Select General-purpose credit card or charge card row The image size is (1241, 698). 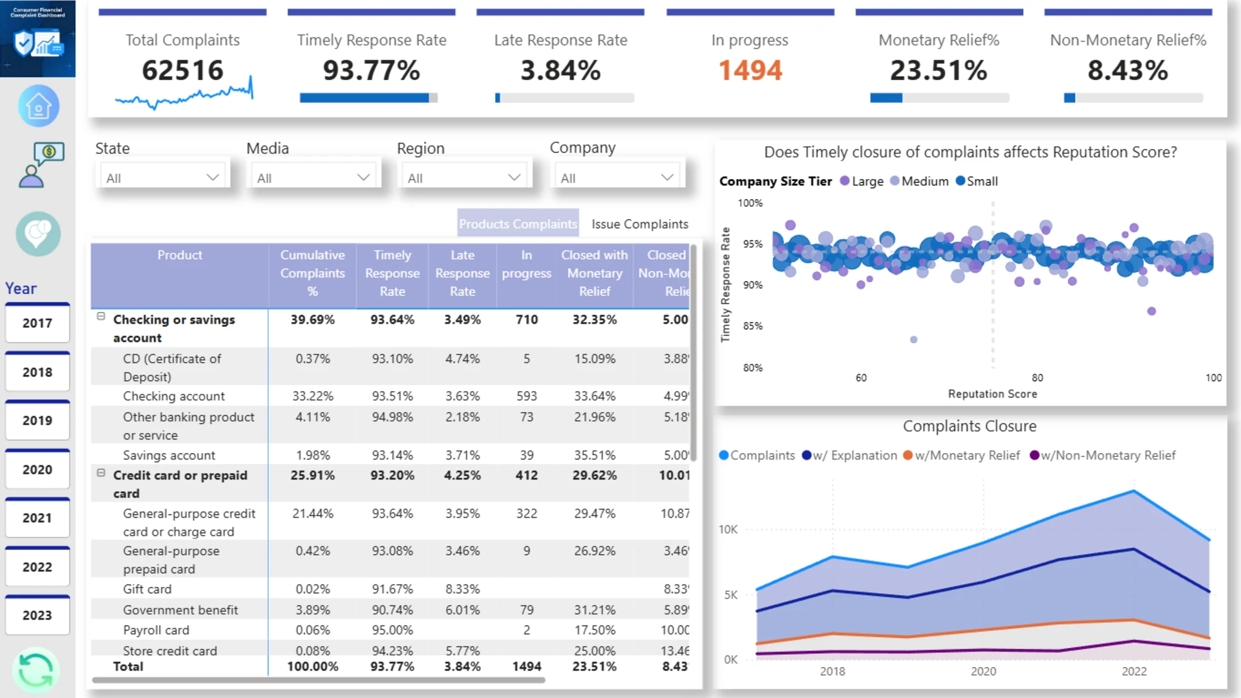(x=390, y=522)
